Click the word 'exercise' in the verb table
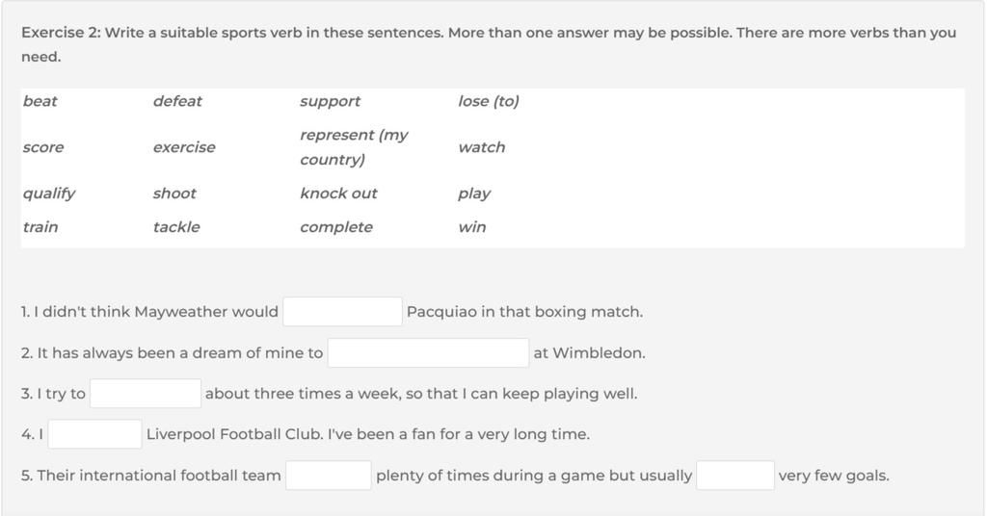This screenshot has width=987, height=516. [x=184, y=147]
